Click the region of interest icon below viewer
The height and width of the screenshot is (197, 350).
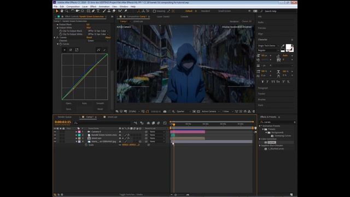tap(147, 111)
